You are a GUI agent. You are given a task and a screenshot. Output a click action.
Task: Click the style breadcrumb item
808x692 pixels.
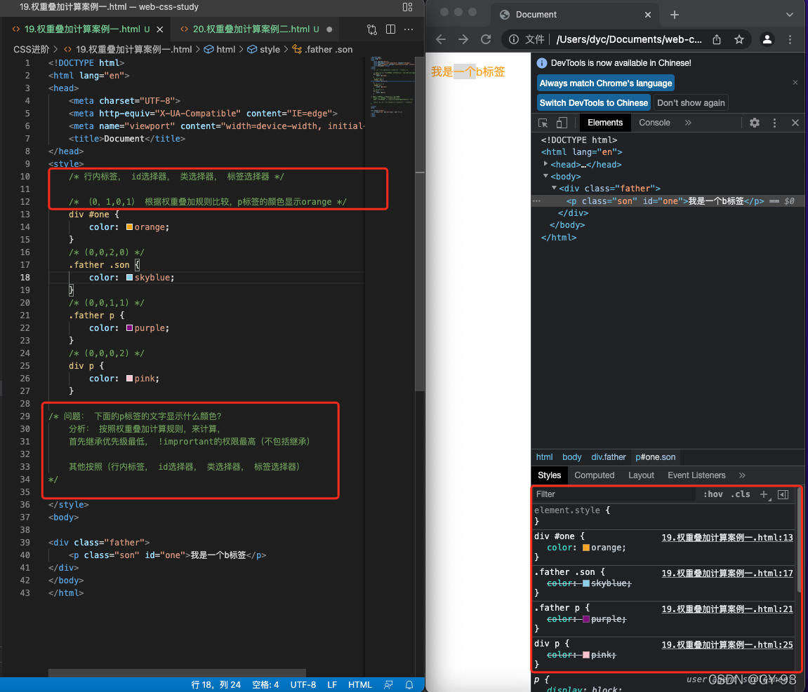coord(264,49)
